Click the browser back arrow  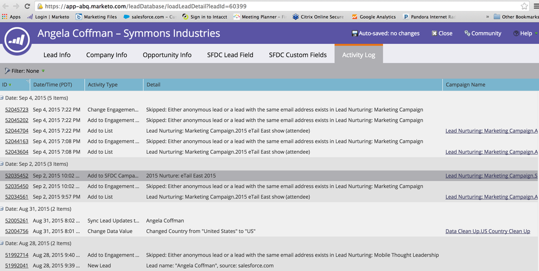(x=6, y=6)
